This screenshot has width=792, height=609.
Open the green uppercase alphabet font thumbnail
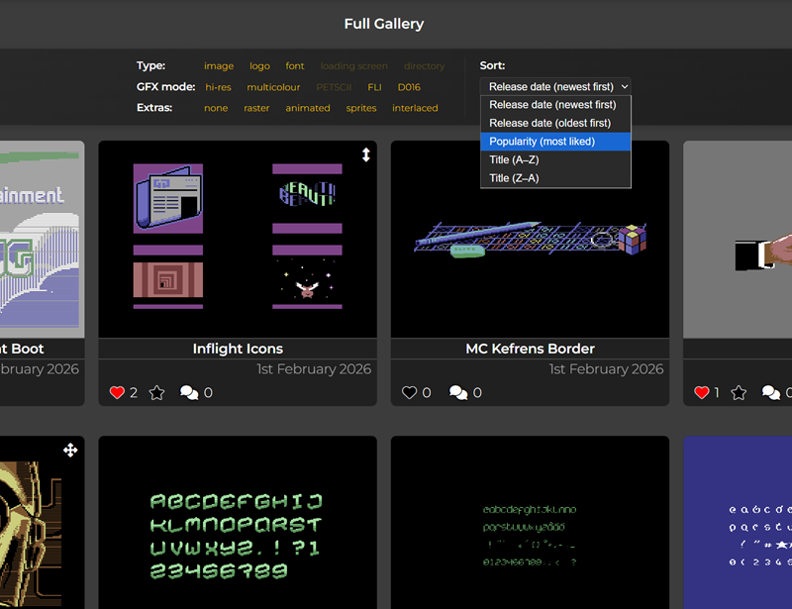click(x=238, y=523)
